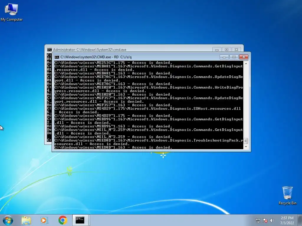Open the Administrator cmd.exe window system menu icon
The width and height of the screenshot is (302, 226).
[49, 50]
